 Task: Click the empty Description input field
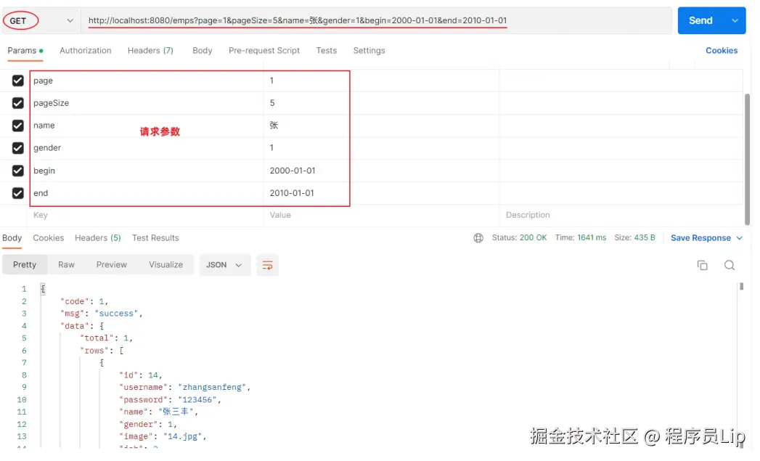[621, 215]
